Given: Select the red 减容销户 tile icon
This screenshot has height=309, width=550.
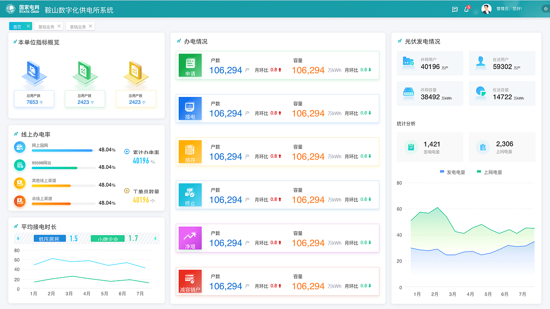Looking at the screenshot, I should [190, 282].
